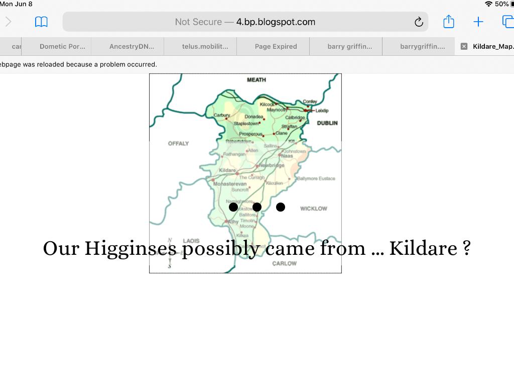Select the Kildare_Map tab
The width and height of the screenshot is (514, 386).
492,46
